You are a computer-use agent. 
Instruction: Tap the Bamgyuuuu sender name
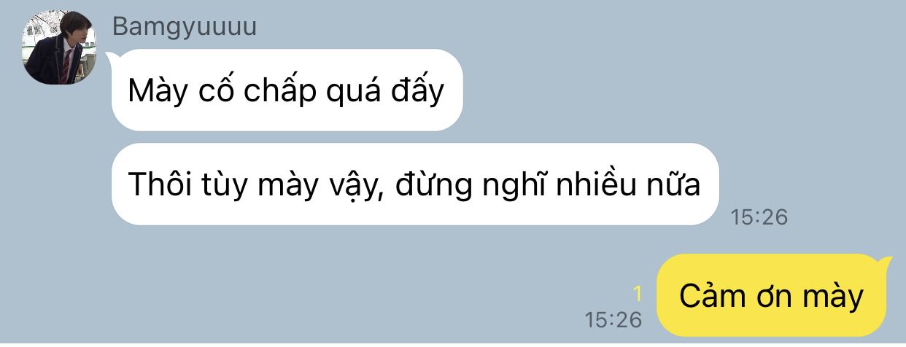[x=185, y=28]
